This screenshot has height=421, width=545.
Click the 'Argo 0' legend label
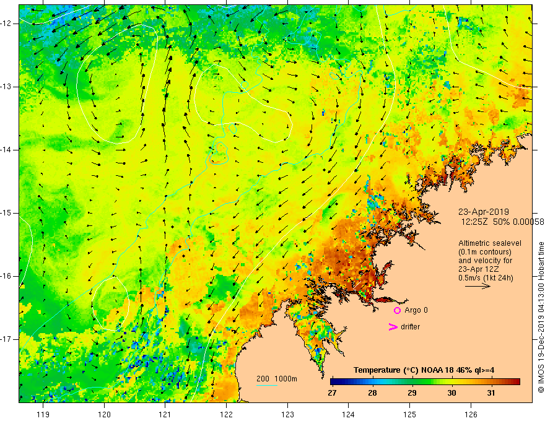pos(416,310)
